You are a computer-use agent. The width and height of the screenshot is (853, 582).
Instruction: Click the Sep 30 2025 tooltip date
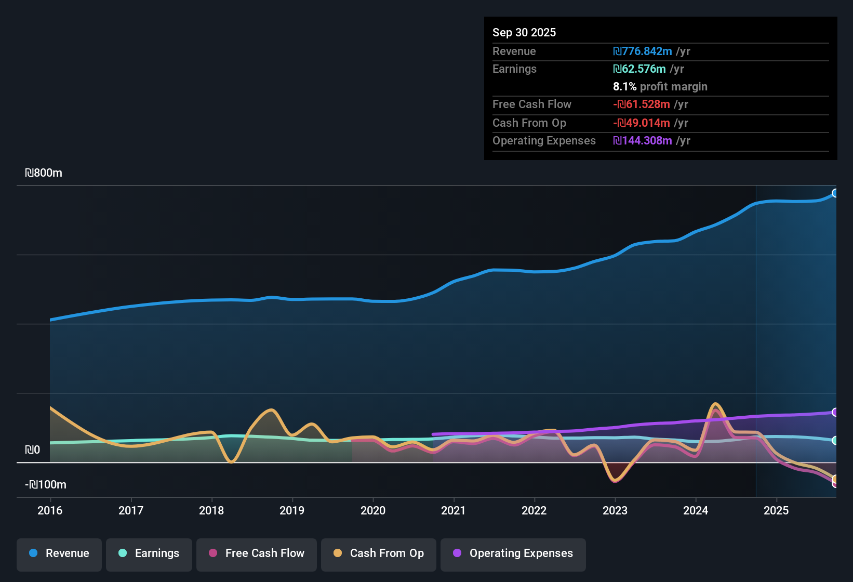click(x=524, y=32)
